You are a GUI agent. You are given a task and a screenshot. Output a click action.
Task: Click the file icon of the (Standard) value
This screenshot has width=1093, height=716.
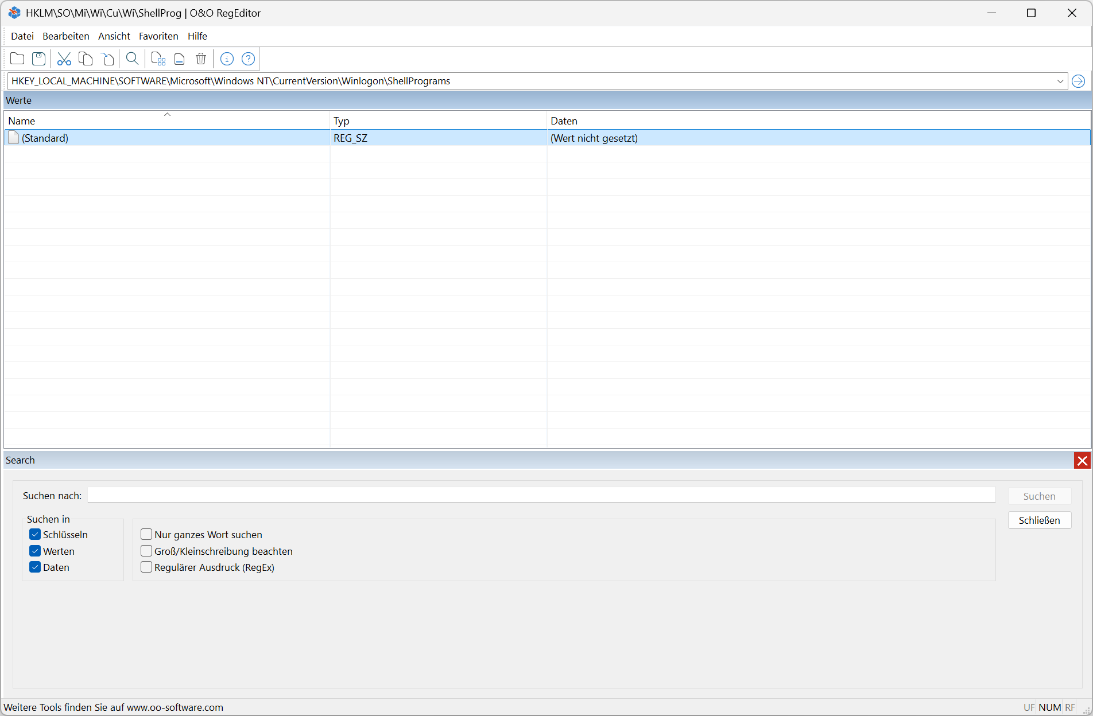tap(14, 138)
